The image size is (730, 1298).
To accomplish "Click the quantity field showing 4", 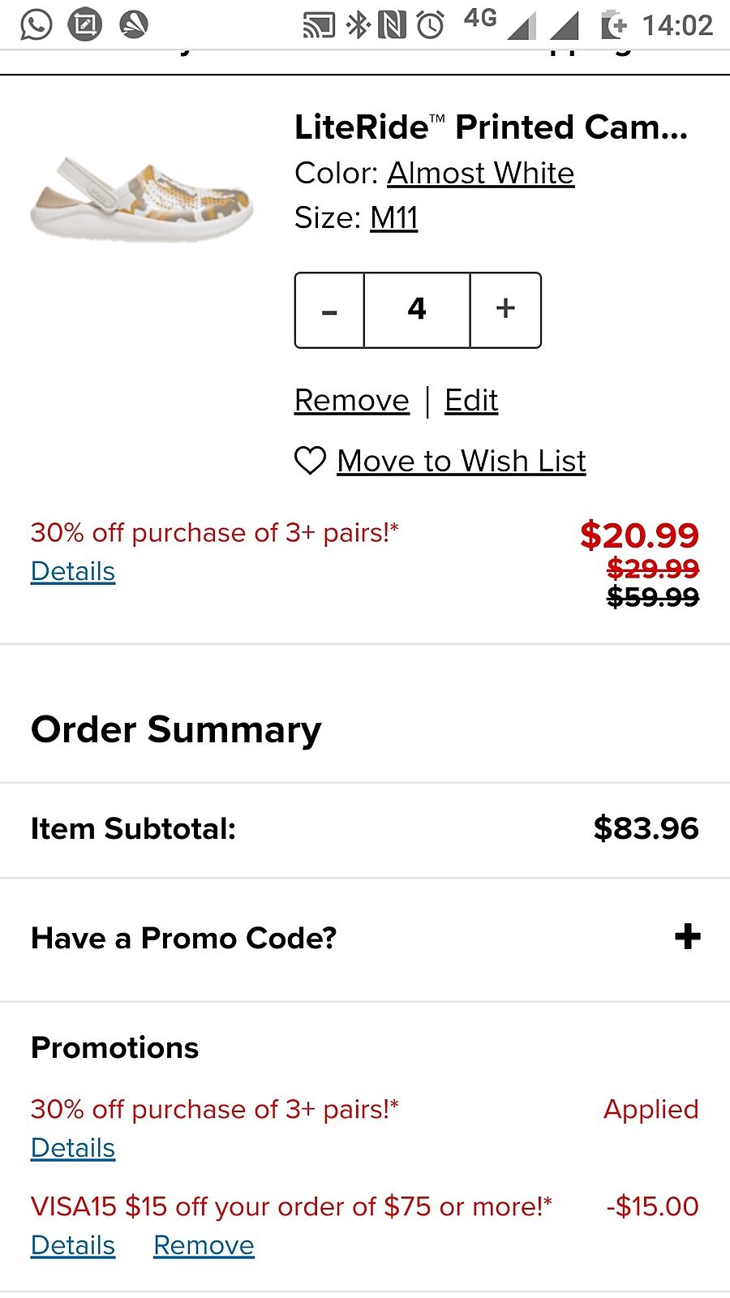I will 417,310.
